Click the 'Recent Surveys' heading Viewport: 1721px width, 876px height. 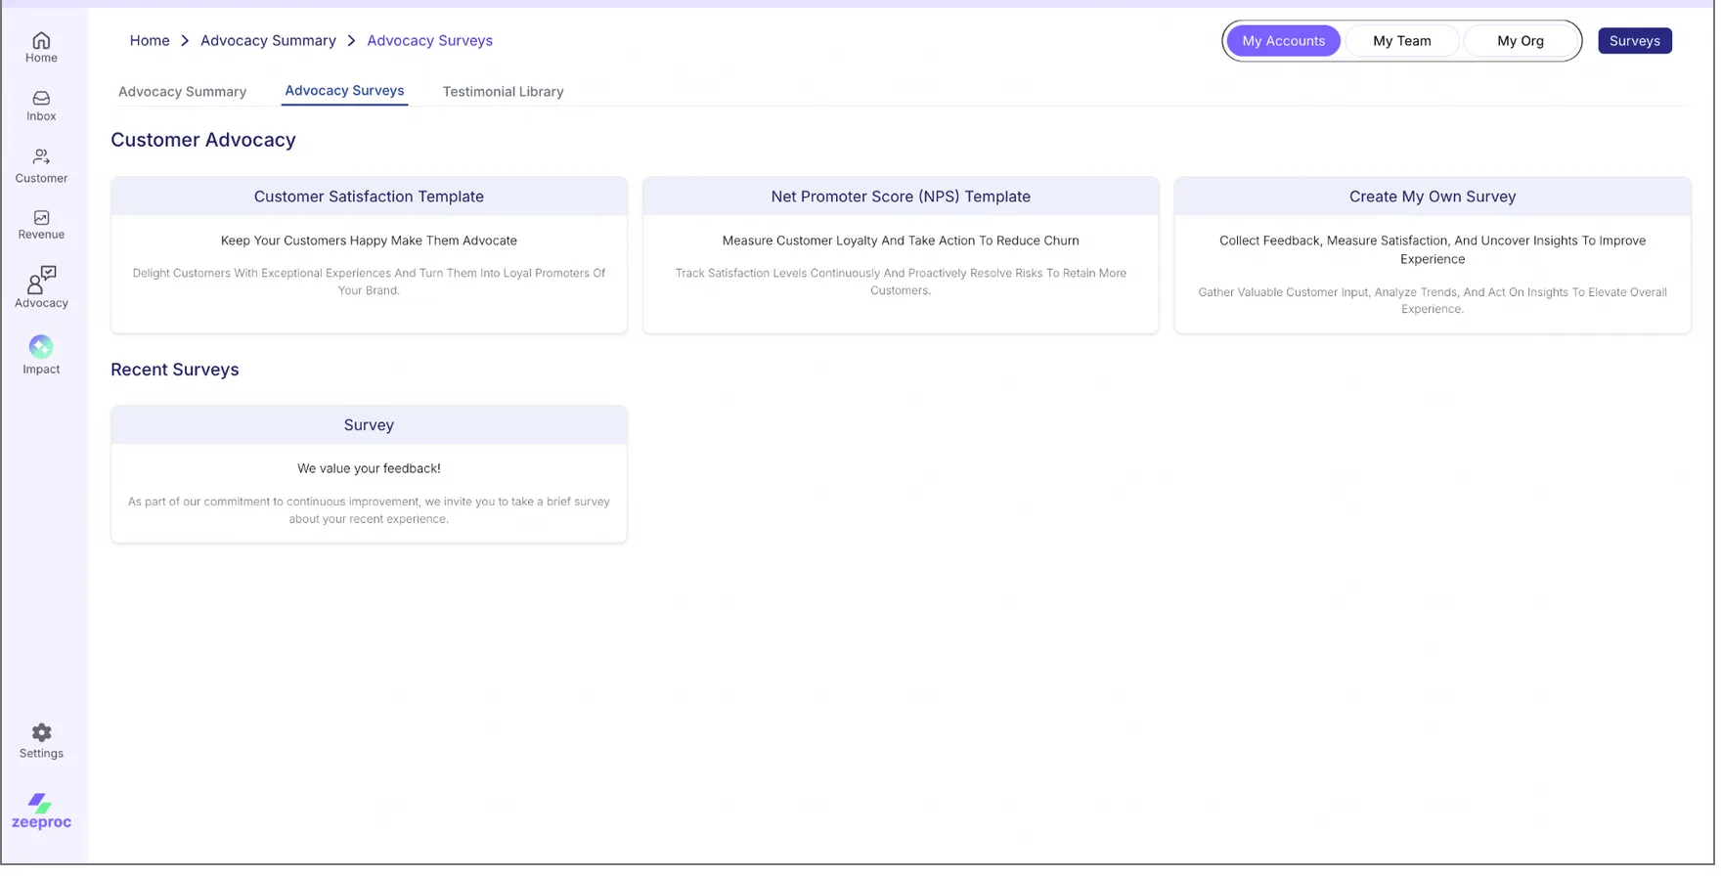click(174, 370)
